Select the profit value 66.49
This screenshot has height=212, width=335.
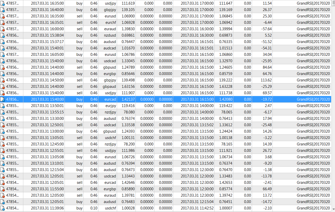pos(267,189)
